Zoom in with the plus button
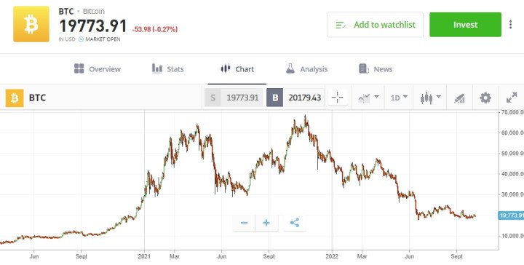Image resolution: width=524 pixels, height=265 pixels. coord(266,223)
